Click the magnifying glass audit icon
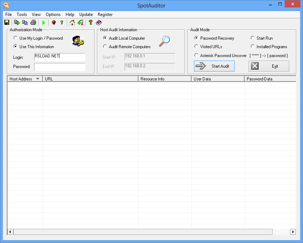303x243 pixels. pos(164,41)
